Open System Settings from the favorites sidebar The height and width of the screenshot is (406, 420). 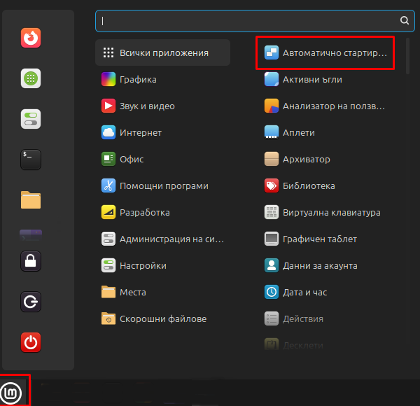[x=31, y=119]
